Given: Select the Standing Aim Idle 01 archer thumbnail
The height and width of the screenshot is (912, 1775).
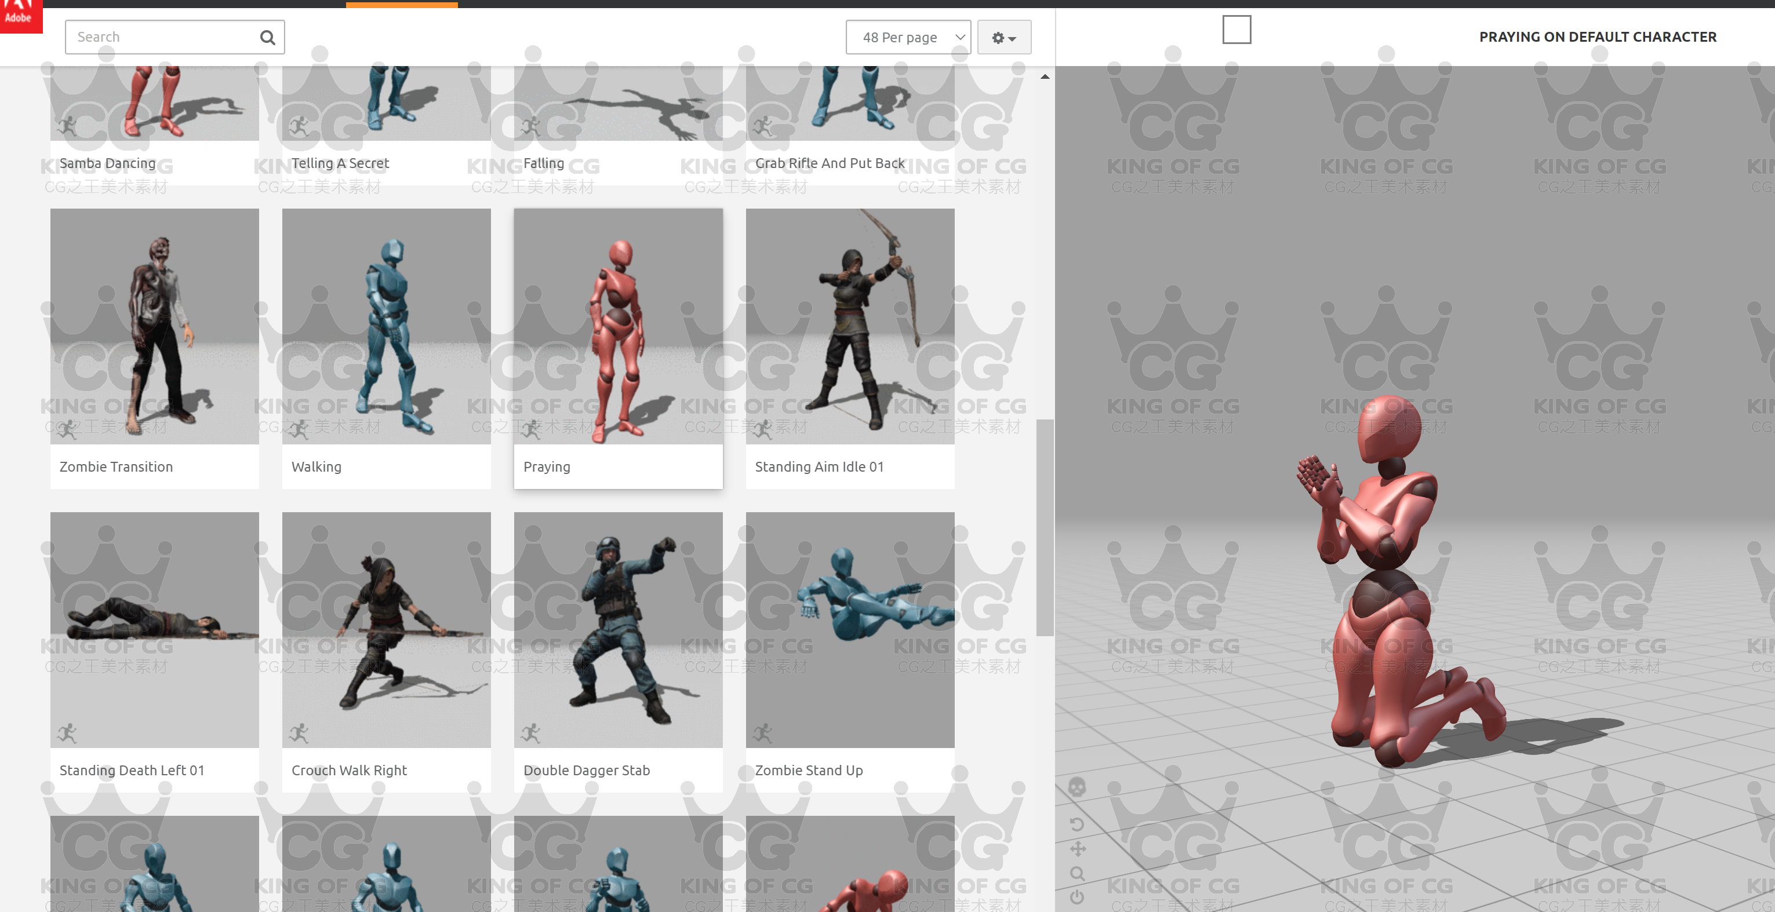Looking at the screenshot, I should 850,327.
